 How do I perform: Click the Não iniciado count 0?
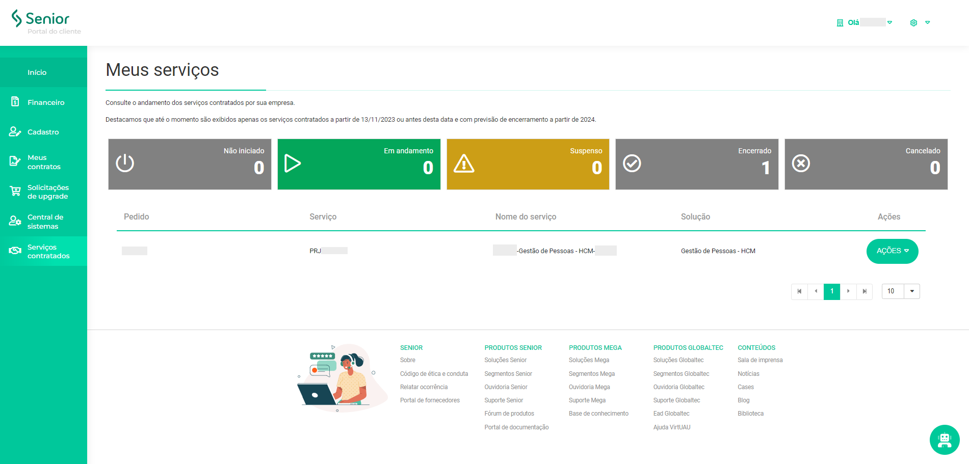(259, 168)
